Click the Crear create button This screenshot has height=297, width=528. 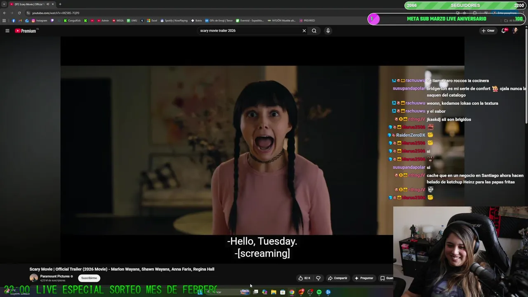pos(488,31)
